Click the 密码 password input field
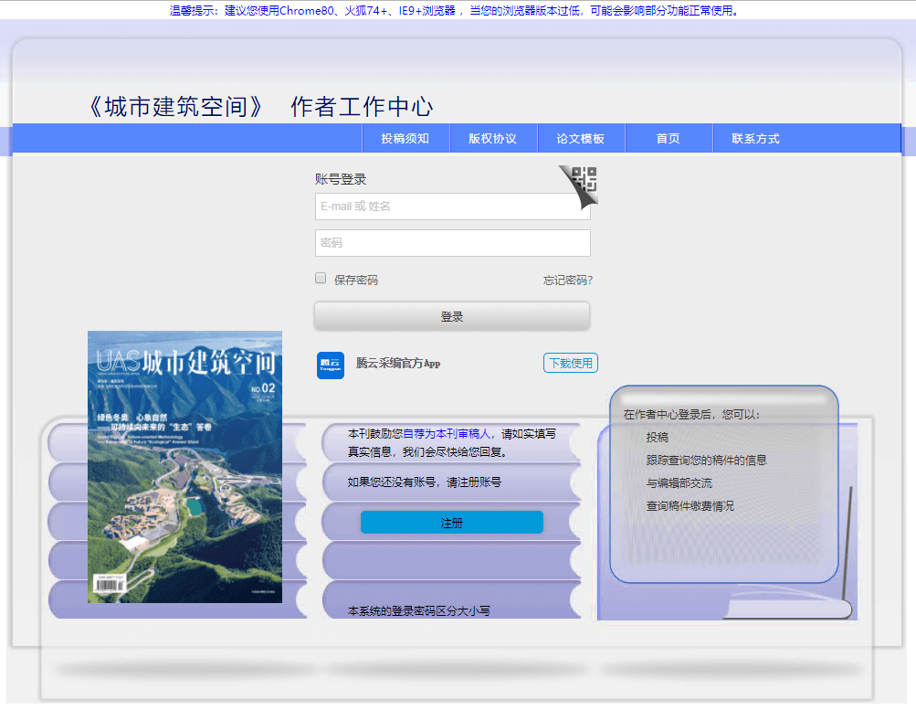Viewport: 916px width, 710px height. (x=452, y=243)
